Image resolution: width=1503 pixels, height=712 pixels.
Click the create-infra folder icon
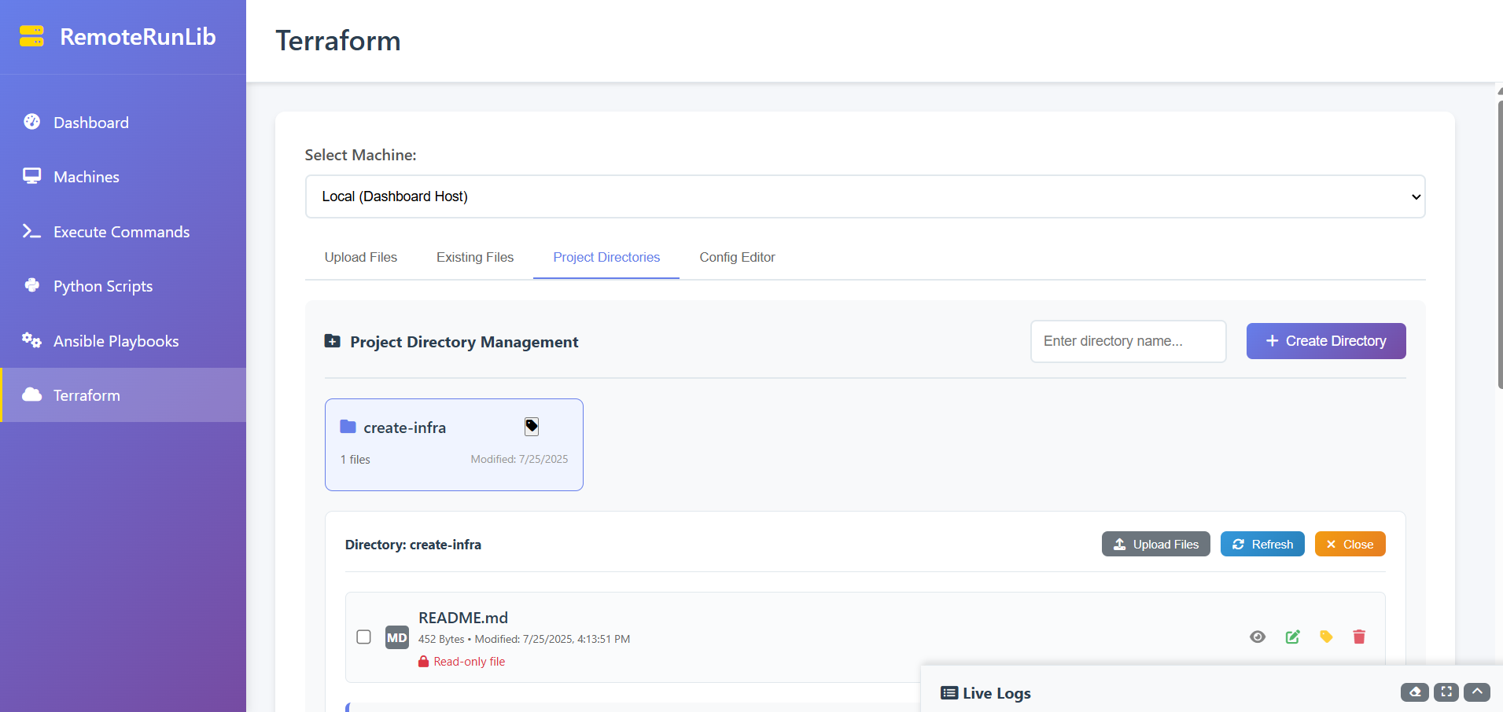coord(348,427)
